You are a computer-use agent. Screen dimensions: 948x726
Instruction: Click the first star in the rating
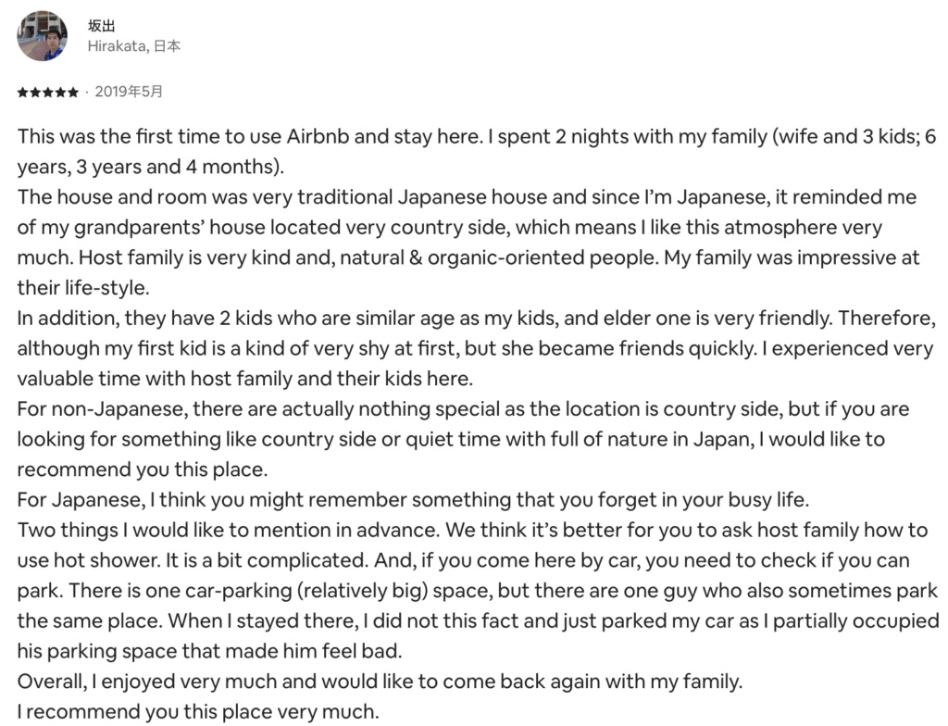point(22,93)
